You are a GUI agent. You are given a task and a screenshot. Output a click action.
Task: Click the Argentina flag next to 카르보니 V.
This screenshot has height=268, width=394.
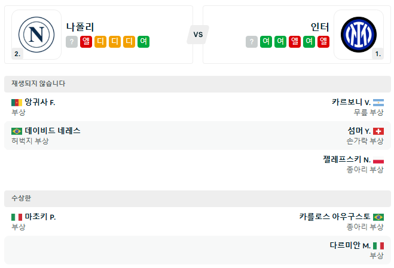click(x=378, y=103)
